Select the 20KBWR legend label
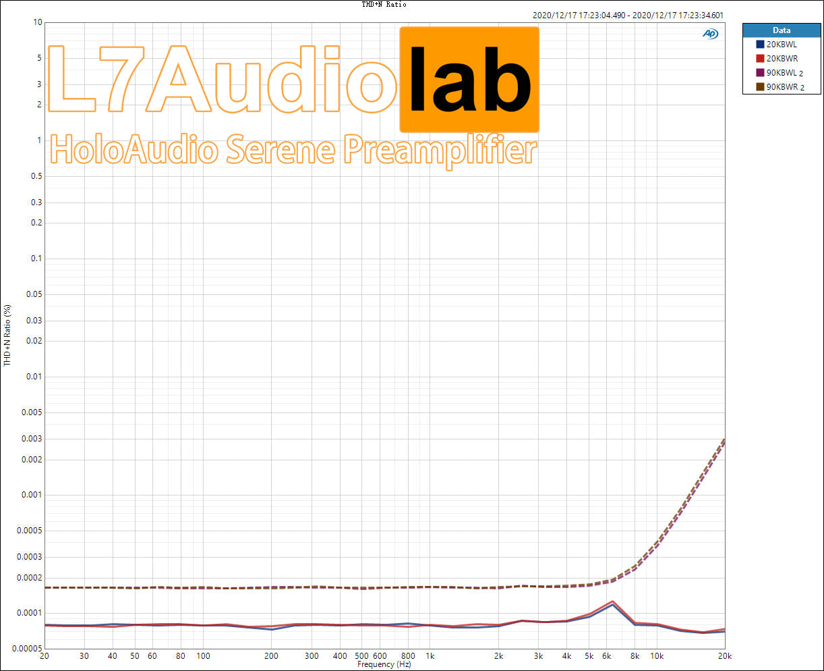 pyautogui.click(x=782, y=59)
